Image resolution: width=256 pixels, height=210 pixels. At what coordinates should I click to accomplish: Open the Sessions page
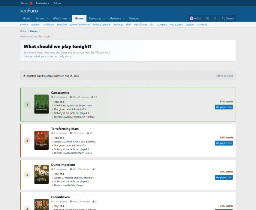[190, 25]
